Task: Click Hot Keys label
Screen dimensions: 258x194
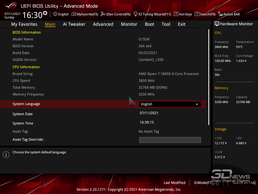Action: [185, 14]
